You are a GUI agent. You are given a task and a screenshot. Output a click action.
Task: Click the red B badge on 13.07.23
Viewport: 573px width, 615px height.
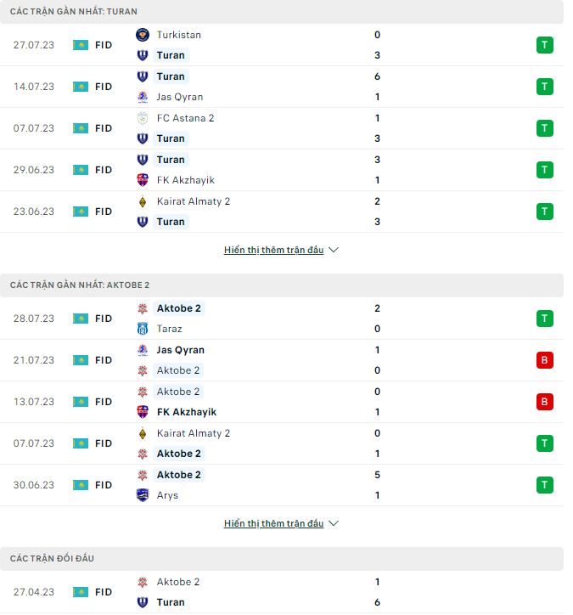pyautogui.click(x=544, y=402)
